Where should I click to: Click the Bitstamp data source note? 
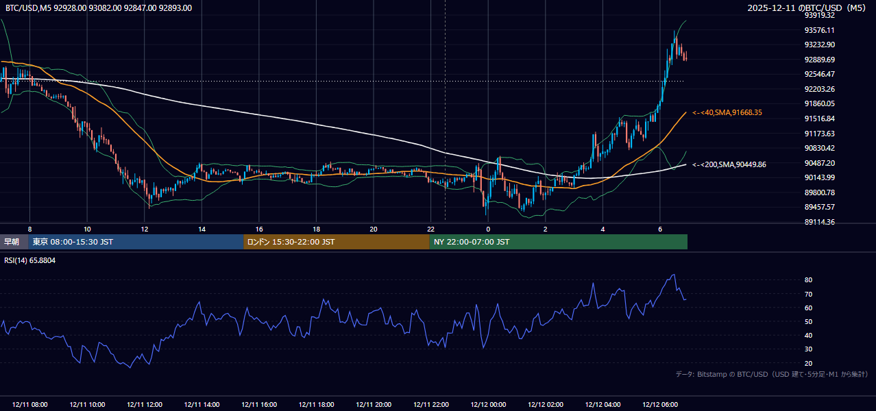pyautogui.click(x=772, y=374)
